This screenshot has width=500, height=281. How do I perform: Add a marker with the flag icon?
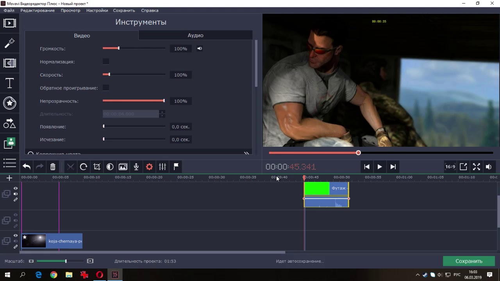point(176,167)
